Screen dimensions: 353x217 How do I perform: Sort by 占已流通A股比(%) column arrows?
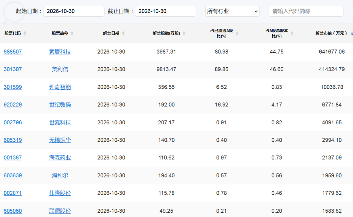(237, 33)
